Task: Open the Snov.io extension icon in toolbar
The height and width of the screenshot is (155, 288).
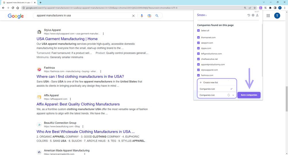Action: (260, 8)
